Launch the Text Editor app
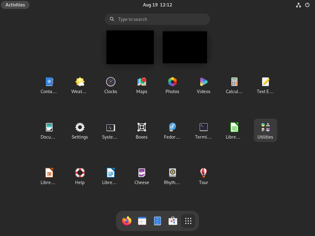Image resolution: width=315 pixels, height=236 pixels. point(265,85)
